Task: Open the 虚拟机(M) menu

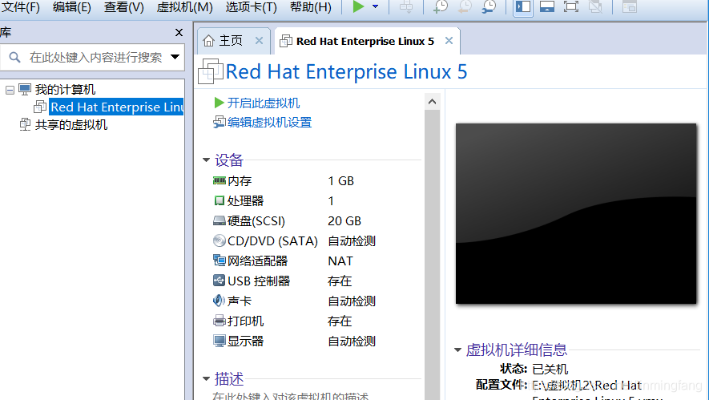Action: (184, 7)
